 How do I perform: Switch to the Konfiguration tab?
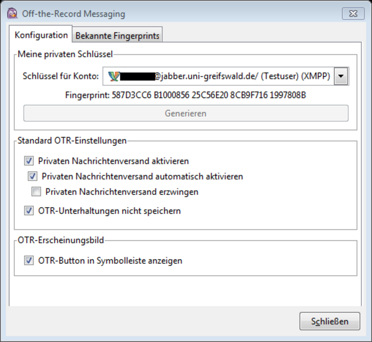click(41, 35)
